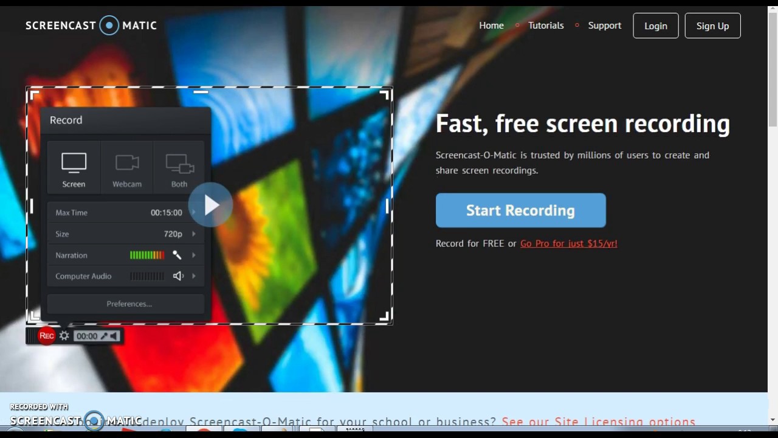Follow the Go Pro for just $15/yr link
778x438 pixels.
click(x=569, y=243)
